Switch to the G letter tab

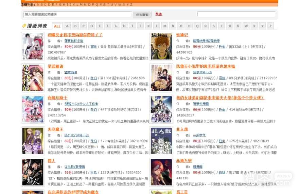(x=116, y=26)
